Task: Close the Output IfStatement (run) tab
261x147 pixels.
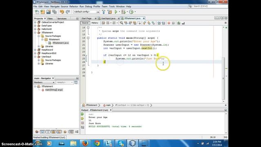Action: 111,110
